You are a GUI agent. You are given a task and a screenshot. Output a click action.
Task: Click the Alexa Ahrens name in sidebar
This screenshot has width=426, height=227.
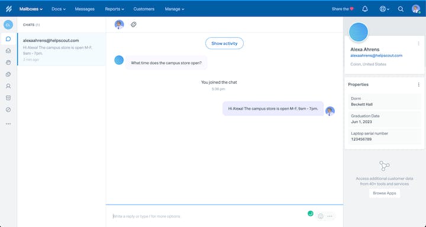pos(365,50)
